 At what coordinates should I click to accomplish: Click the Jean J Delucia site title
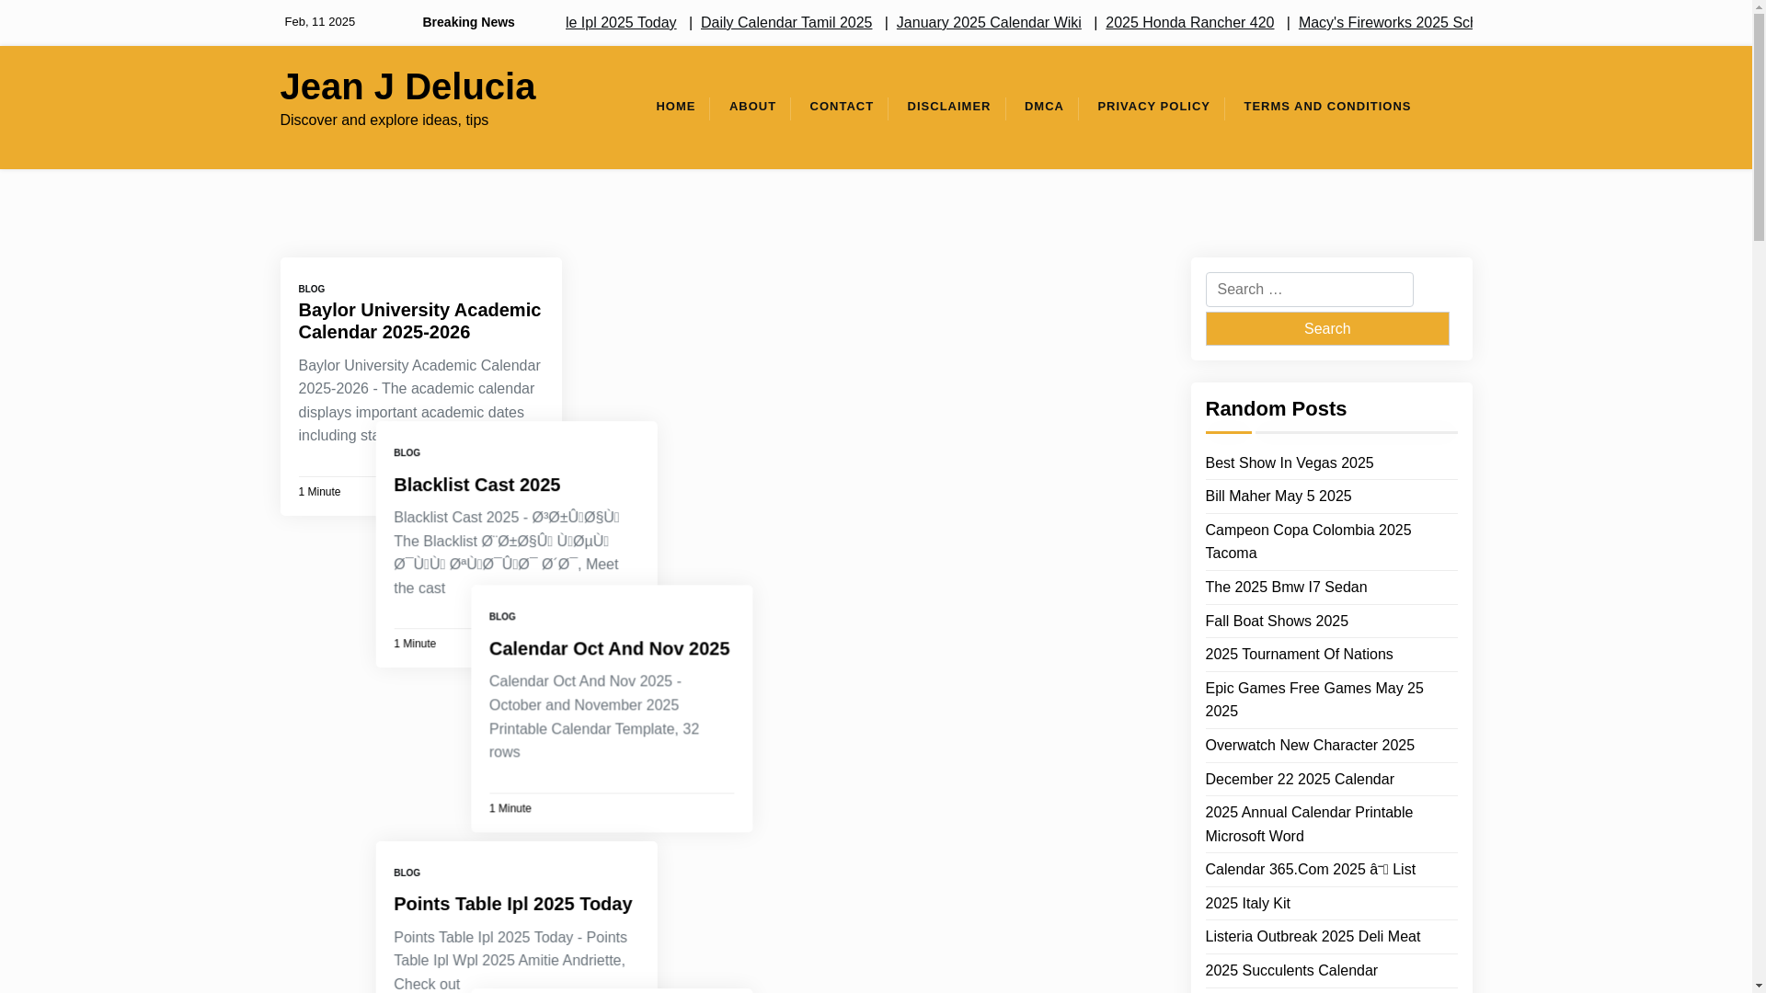coord(407,86)
